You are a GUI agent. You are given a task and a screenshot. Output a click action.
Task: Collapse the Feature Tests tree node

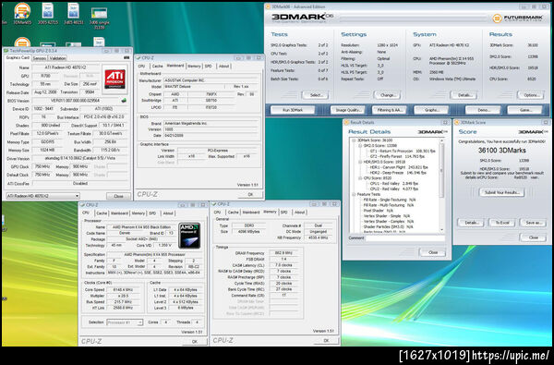[x=354, y=194]
